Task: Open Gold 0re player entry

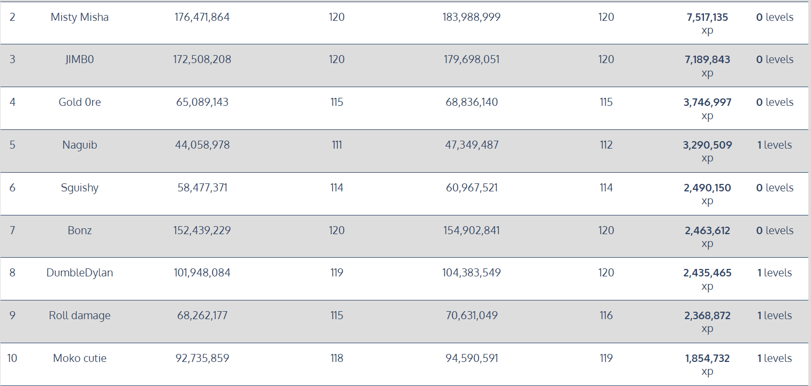Action: coord(80,102)
